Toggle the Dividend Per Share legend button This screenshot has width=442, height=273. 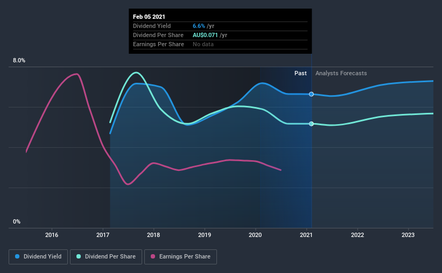tap(106, 257)
